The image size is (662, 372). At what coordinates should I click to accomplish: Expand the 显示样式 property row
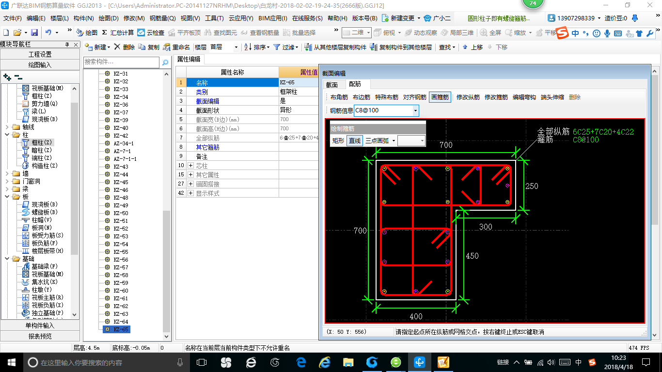click(x=190, y=193)
